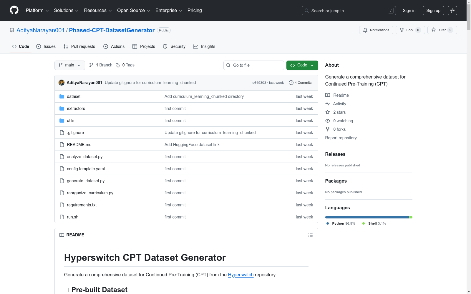
Task: Open the AdityaNarayan001 owner link
Action: (41, 30)
